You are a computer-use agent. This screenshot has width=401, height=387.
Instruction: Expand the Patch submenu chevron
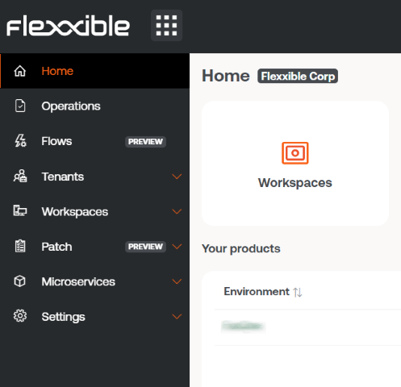click(x=177, y=247)
